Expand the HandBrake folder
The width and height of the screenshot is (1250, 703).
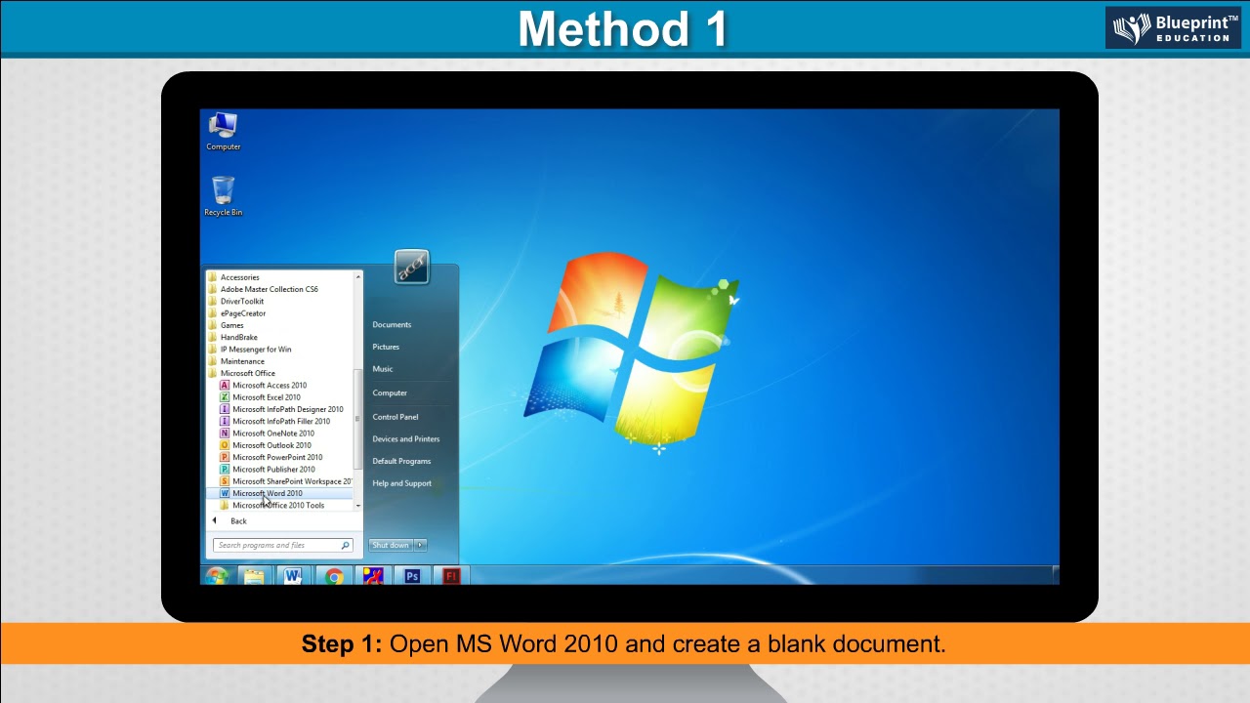tap(233, 337)
